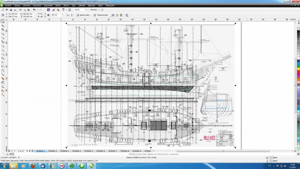The image size is (300, 169).
Task: Activate the Text tool
Action: (x=2, y=62)
